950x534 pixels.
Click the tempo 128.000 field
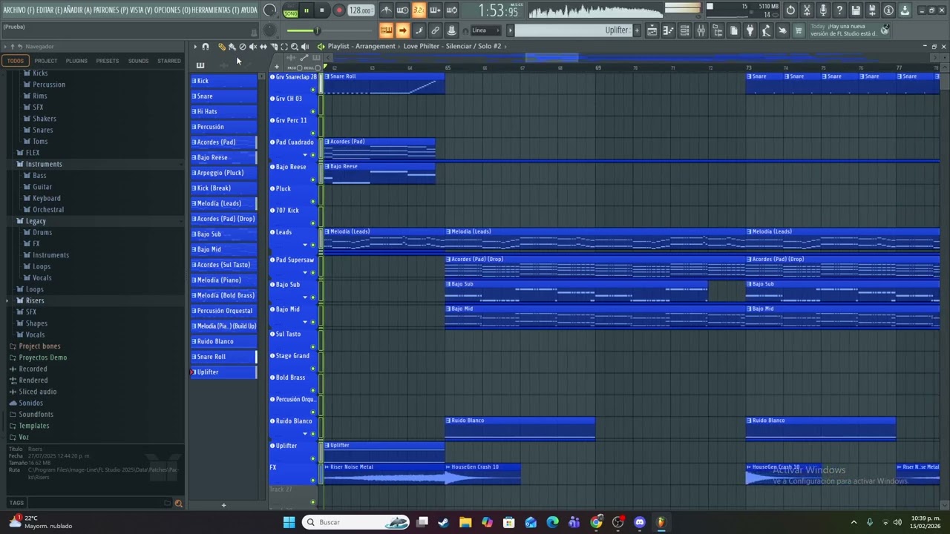(361, 10)
